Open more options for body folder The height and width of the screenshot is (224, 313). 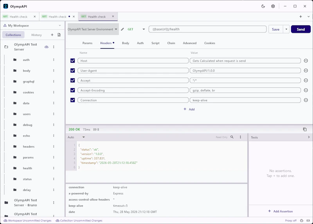54,71
